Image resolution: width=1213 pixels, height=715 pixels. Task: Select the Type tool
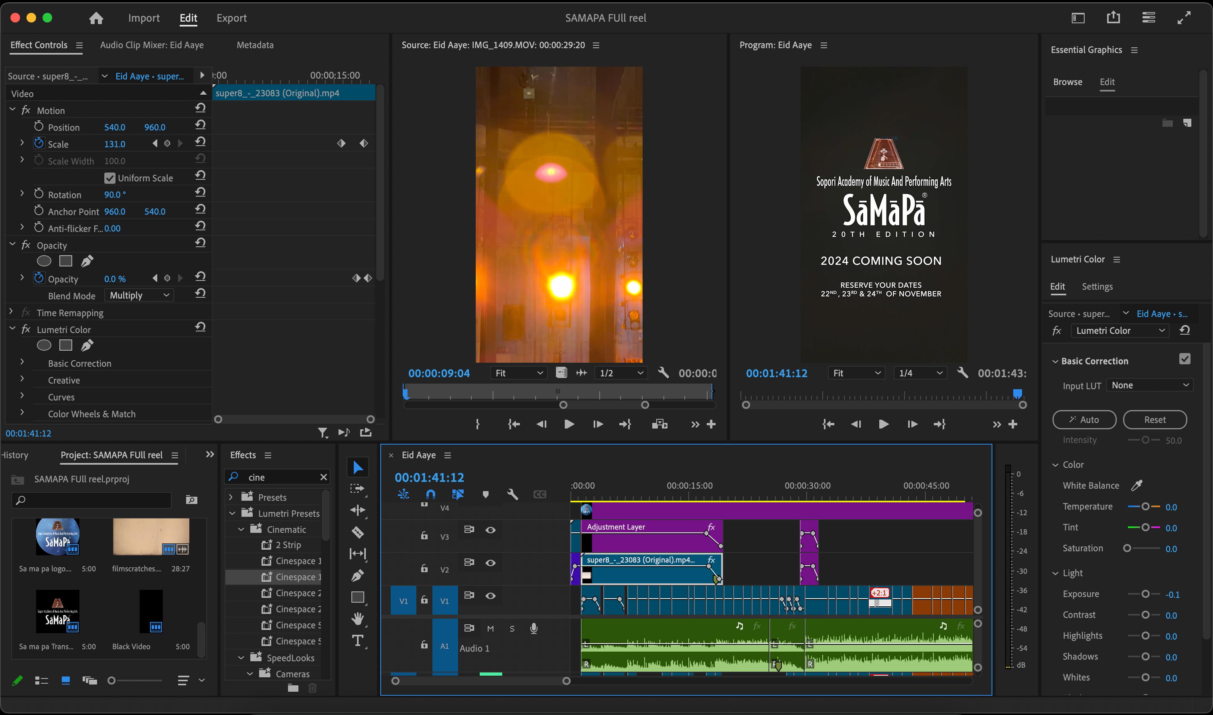[358, 641]
